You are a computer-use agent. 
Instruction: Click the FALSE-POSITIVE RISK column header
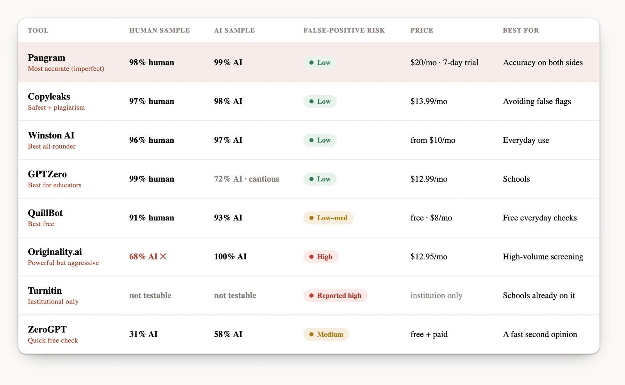coord(344,30)
